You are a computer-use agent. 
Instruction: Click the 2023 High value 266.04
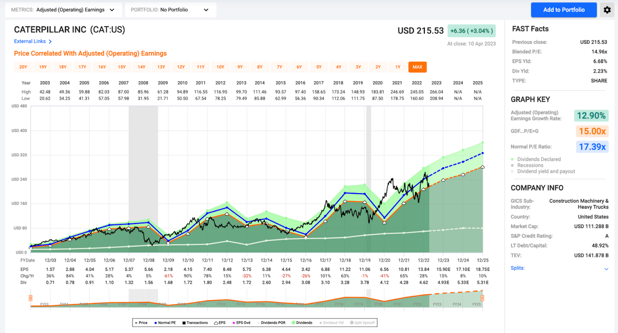tap(436, 92)
